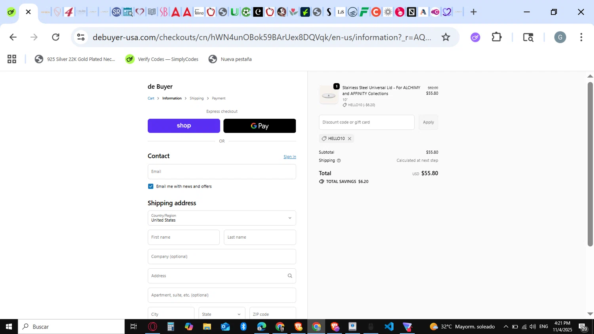
Task: Show hidden system tray icons
Action: tap(506, 326)
